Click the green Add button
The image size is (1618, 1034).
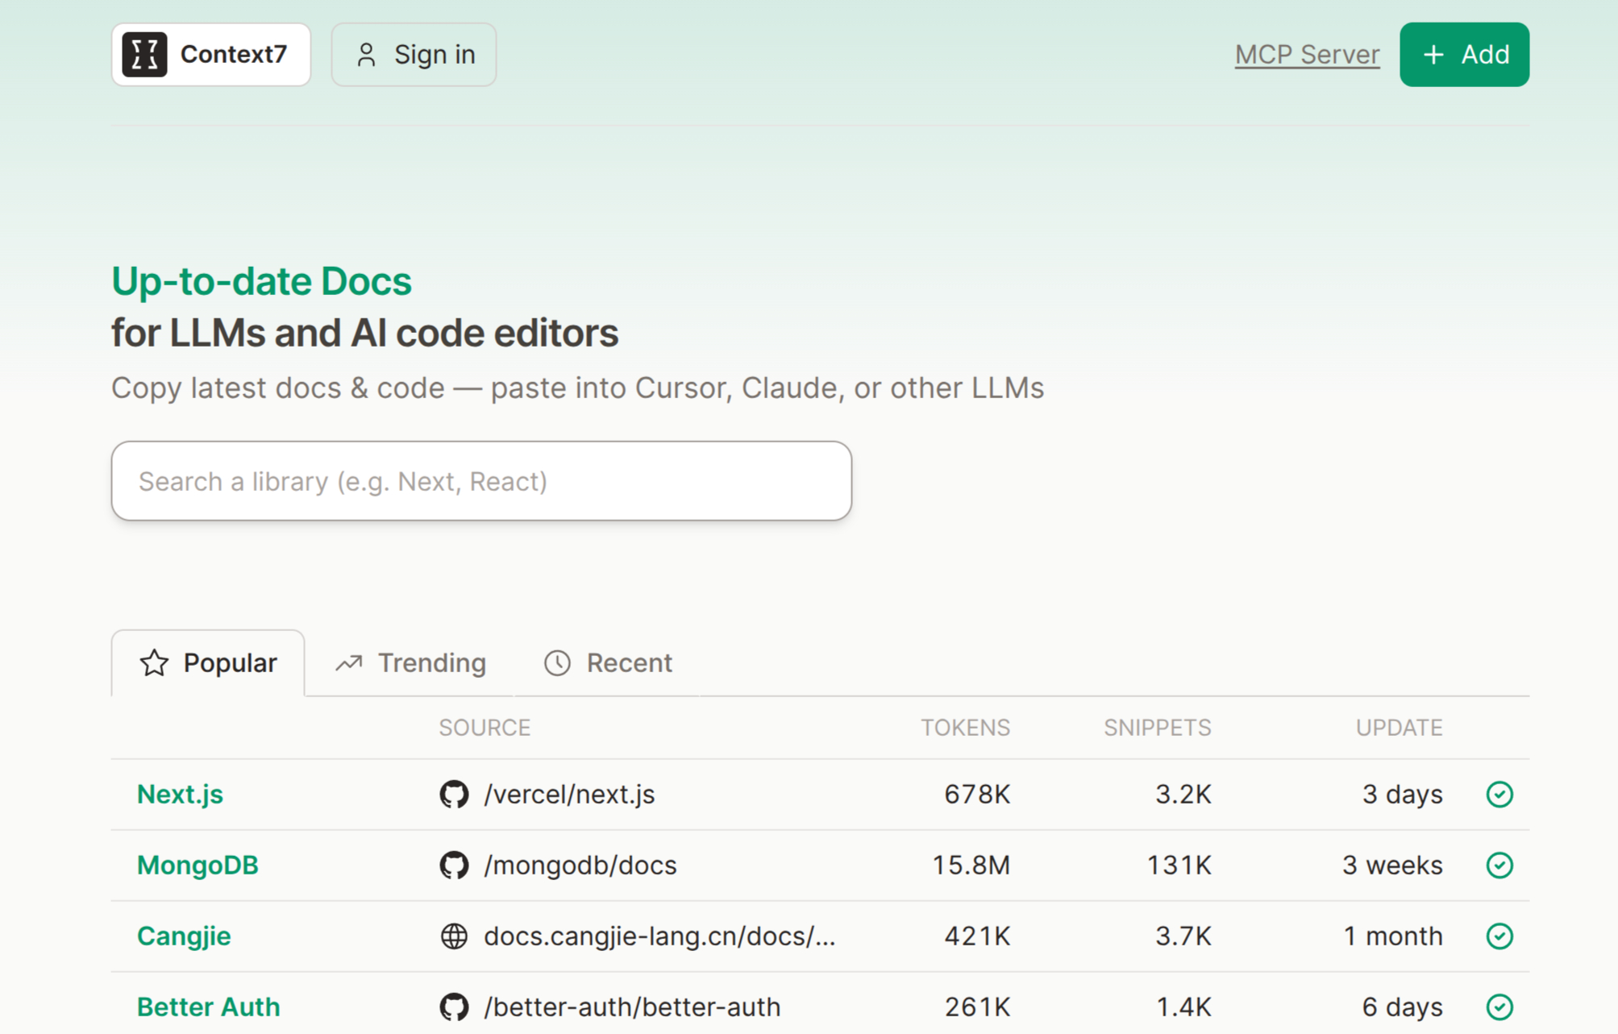[1464, 55]
